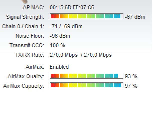This screenshot has width=154, height=115.
Task: Click the Noise Floor label
Action: (30, 36)
